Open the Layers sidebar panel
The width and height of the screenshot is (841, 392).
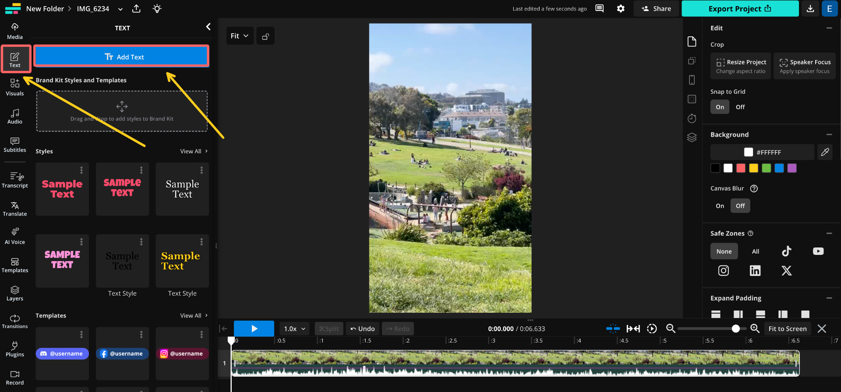15,293
